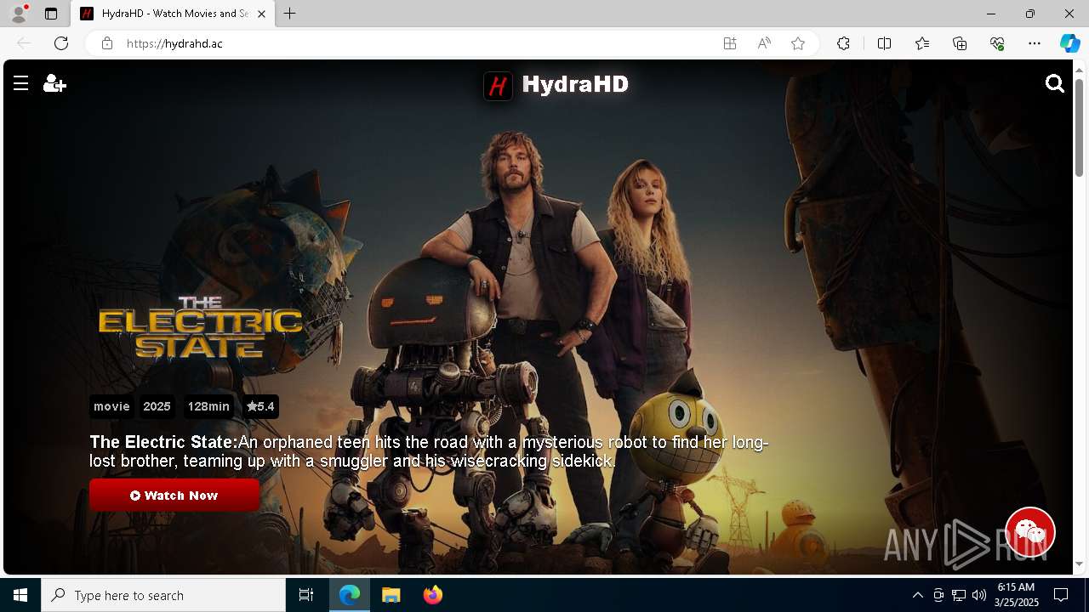This screenshot has height=612, width=1089.
Task: Focus the taskbar search box
Action: click(x=163, y=595)
